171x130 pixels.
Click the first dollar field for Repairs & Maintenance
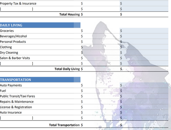coord(100,102)
